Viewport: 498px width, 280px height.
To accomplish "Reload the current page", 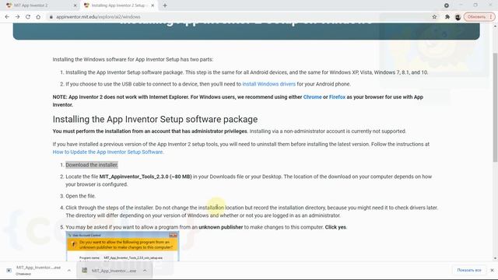I will pos(28,17).
